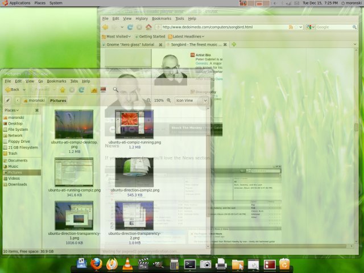The width and height of the screenshot is (364, 273).
Task: Open the Bookmarks menu in file browser
Action: coord(56,81)
